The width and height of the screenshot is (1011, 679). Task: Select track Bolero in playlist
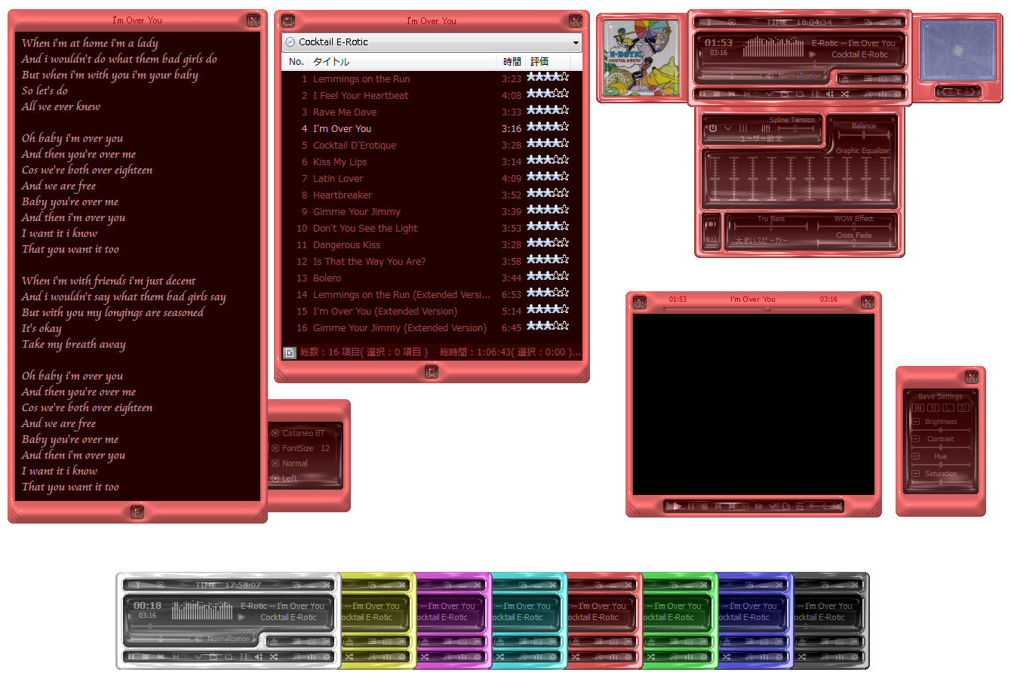coord(327,278)
